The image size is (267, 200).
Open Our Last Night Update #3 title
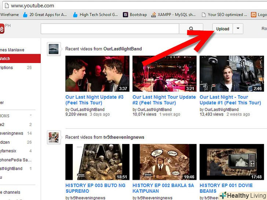click(94, 100)
